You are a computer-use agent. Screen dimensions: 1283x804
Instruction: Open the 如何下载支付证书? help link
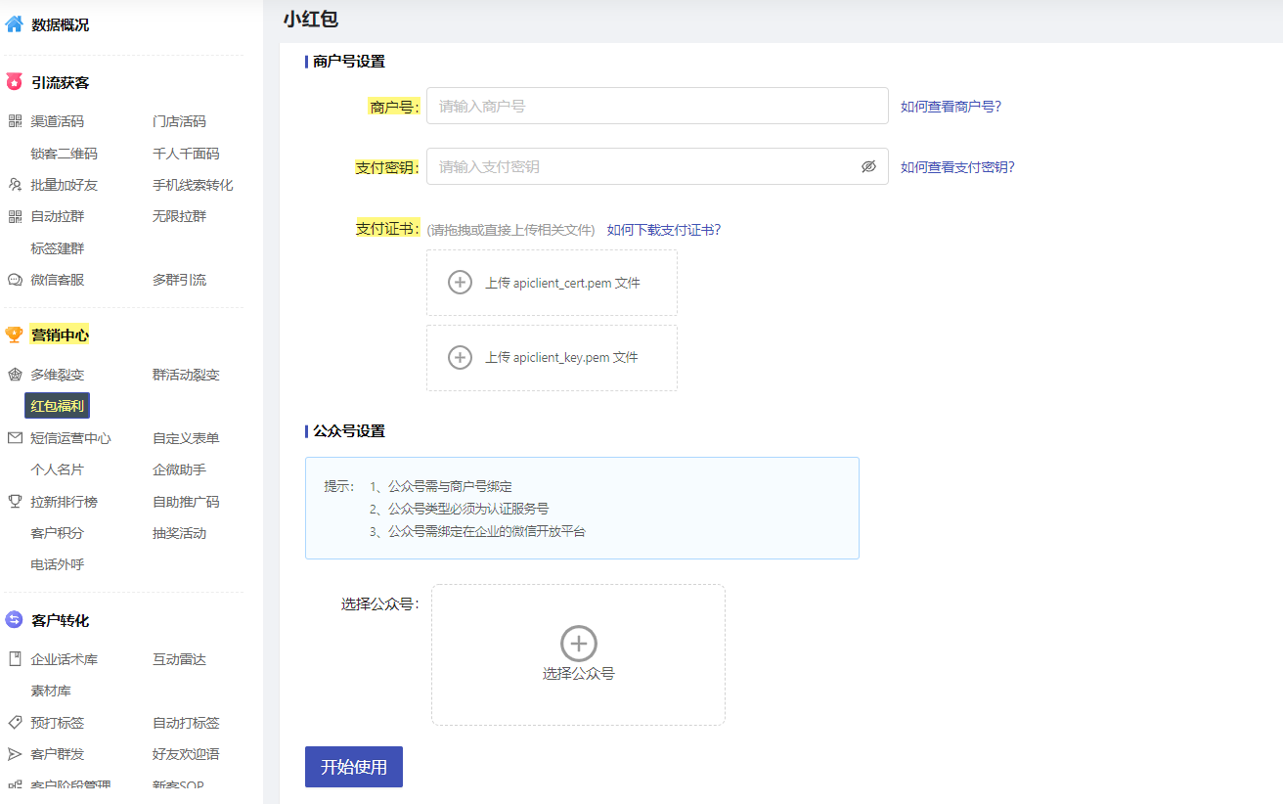pyautogui.click(x=663, y=230)
